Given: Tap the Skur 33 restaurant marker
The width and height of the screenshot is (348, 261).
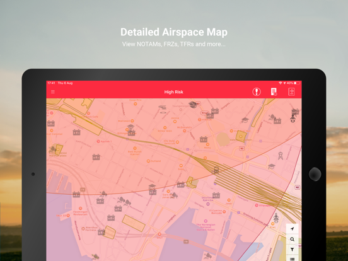Looking at the screenshot, I should [x=68, y=215].
